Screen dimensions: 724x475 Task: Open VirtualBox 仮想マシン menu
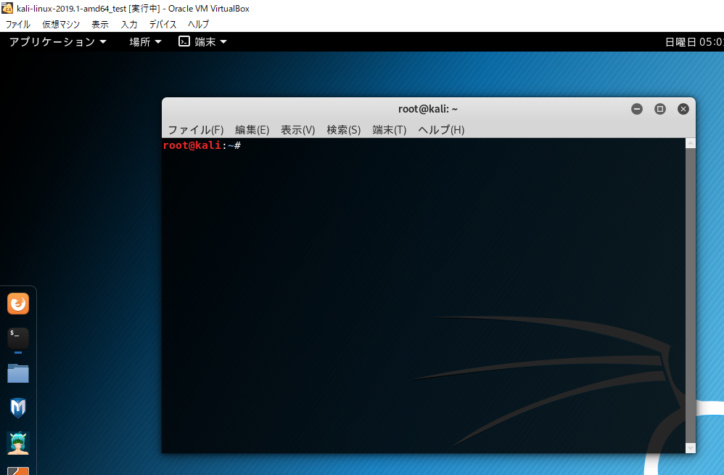(61, 25)
